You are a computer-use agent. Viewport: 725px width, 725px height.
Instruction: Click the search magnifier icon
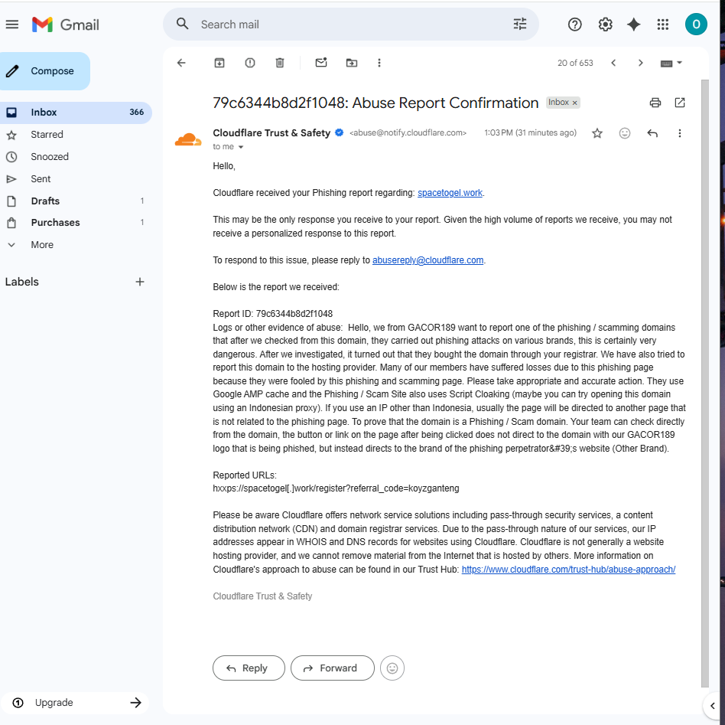pos(183,24)
